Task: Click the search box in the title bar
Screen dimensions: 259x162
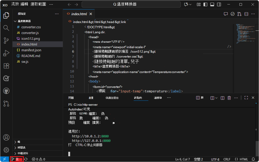Action: (x=131, y=4)
